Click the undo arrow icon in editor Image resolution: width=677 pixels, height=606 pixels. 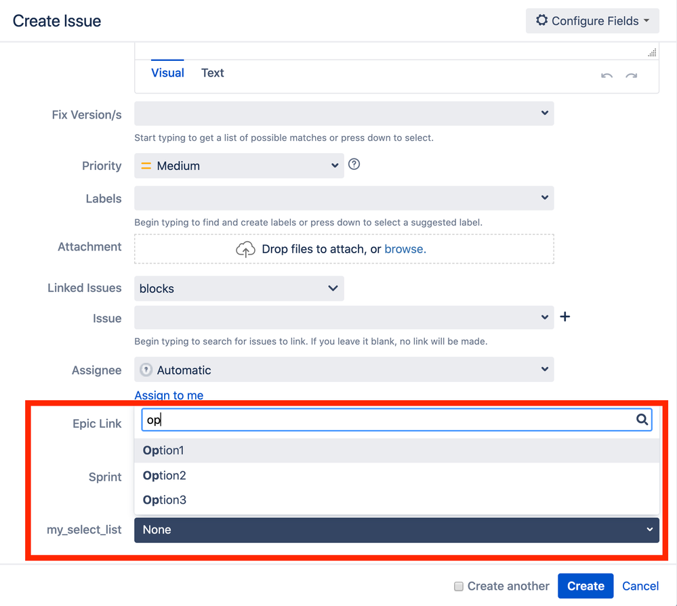pyautogui.click(x=607, y=75)
